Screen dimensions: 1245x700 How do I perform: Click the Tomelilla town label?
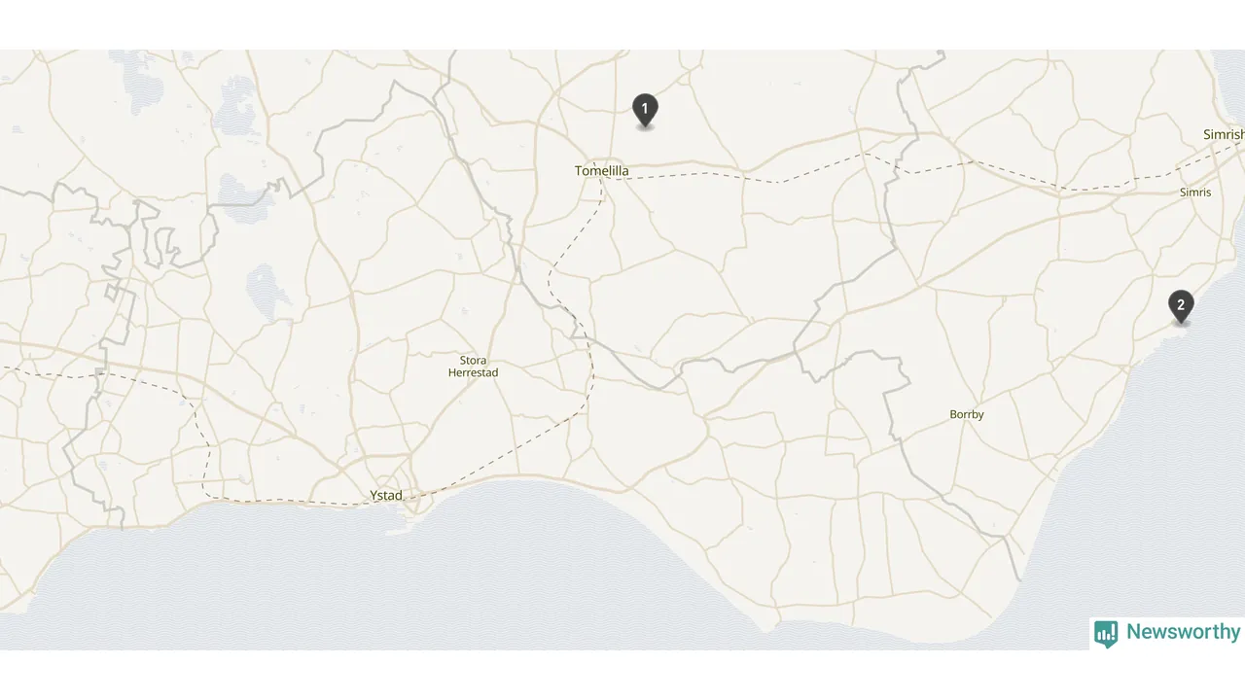point(602,171)
